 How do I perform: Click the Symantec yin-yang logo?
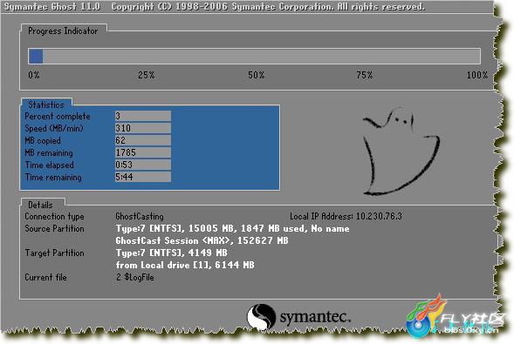[x=261, y=317]
